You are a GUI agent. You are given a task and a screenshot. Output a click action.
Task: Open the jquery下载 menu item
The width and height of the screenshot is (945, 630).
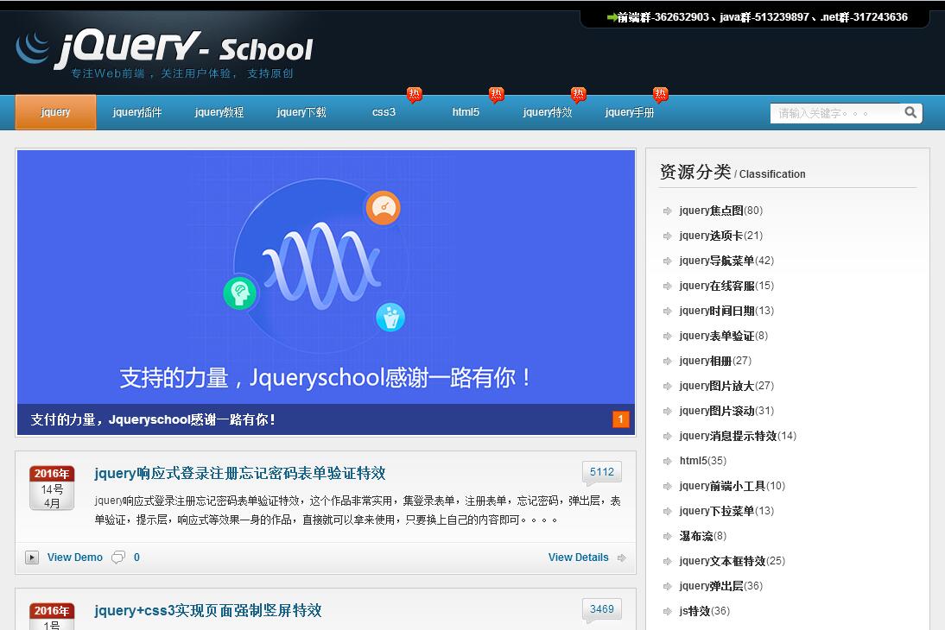point(301,112)
